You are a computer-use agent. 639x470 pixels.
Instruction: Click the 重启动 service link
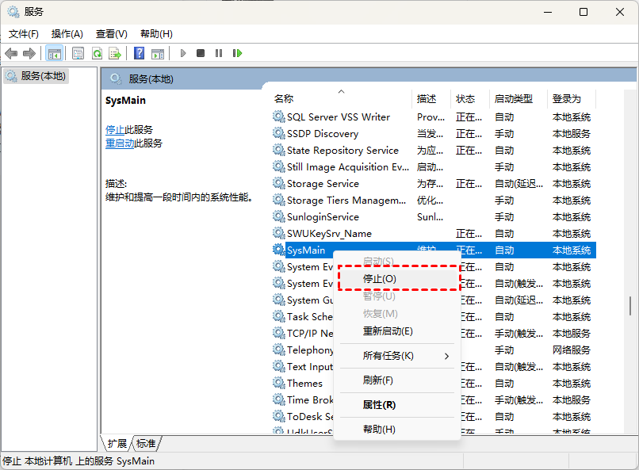coord(120,143)
